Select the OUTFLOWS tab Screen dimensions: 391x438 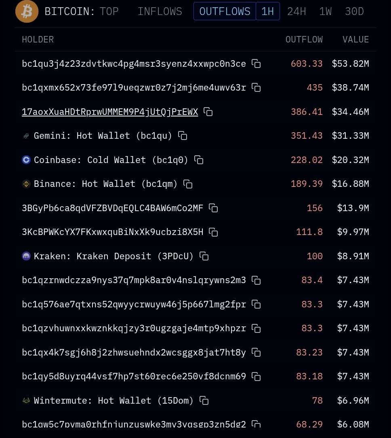point(225,11)
